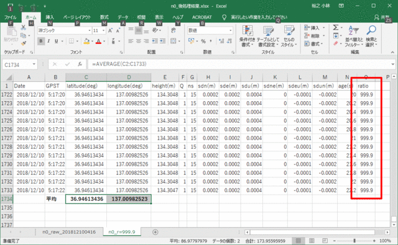Switch to Formulas (数式) tab
Screen dimensions: 398x245
click(x=104, y=17)
